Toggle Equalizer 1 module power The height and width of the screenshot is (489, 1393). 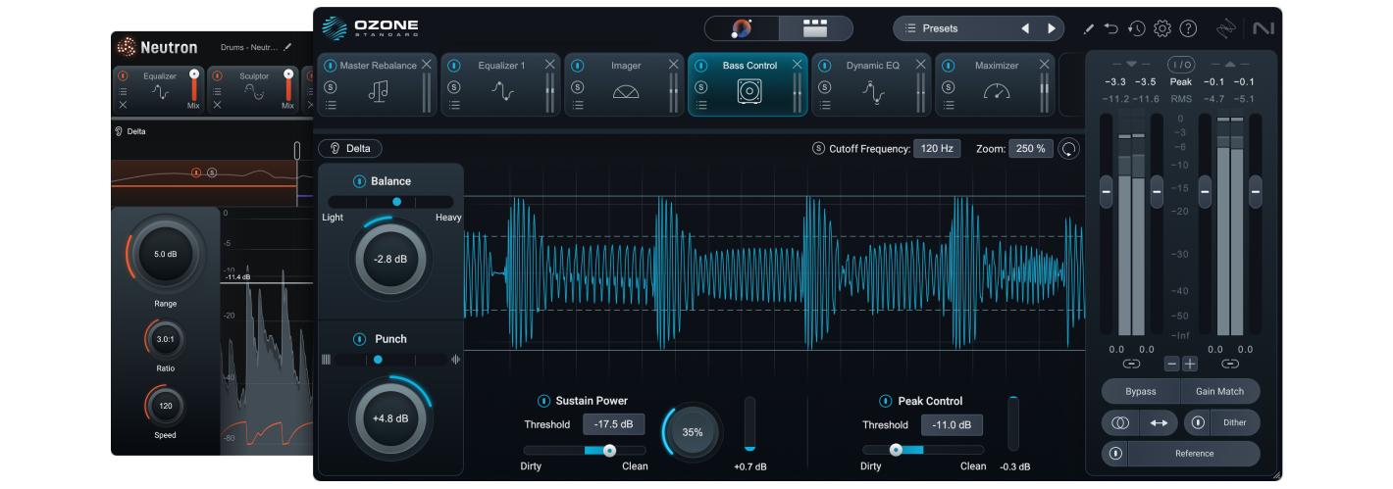click(x=454, y=66)
